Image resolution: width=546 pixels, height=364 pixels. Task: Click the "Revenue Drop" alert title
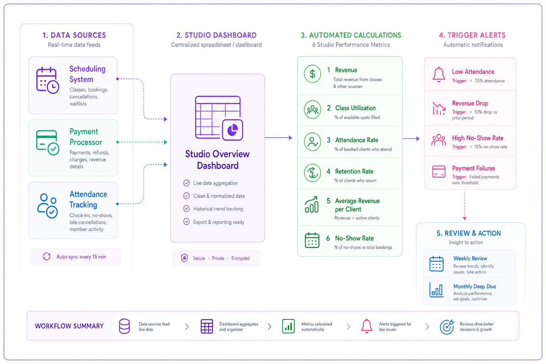(470, 103)
